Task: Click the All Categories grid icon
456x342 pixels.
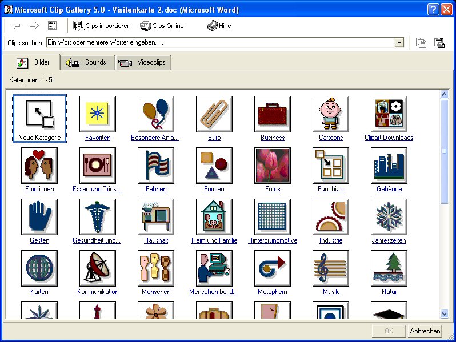Action: click(53, 26)
